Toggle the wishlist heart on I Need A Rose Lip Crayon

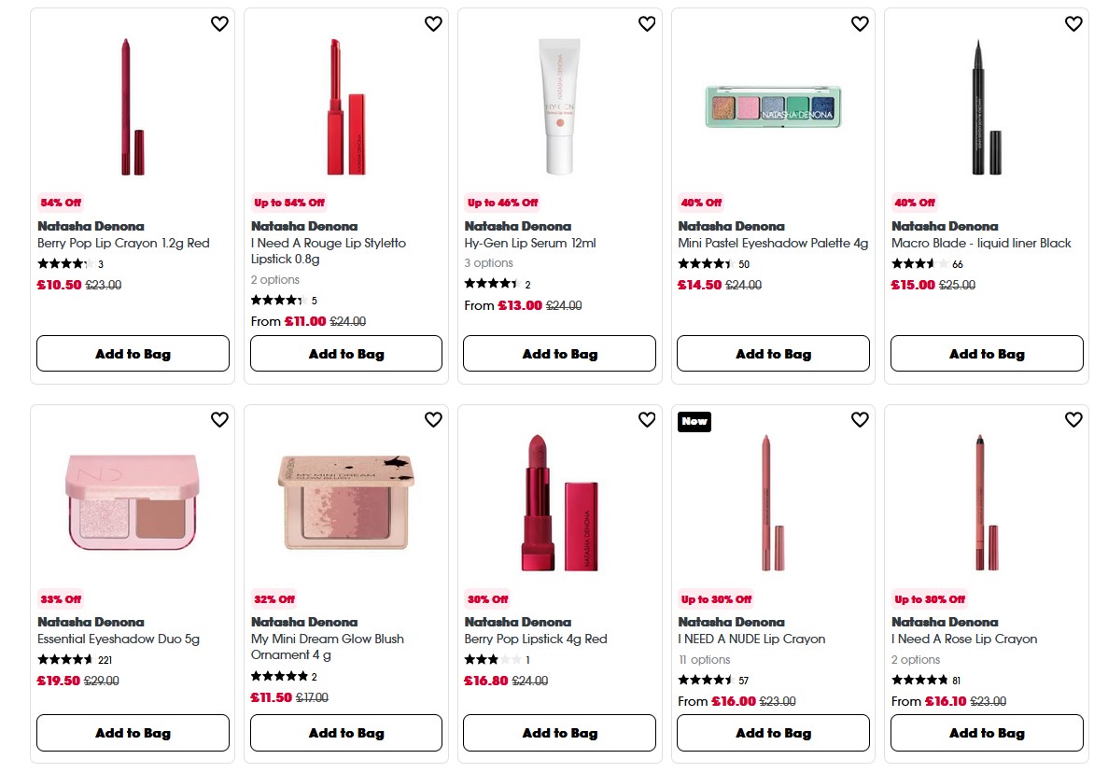pyautogui.click(x=1073, y=420)
